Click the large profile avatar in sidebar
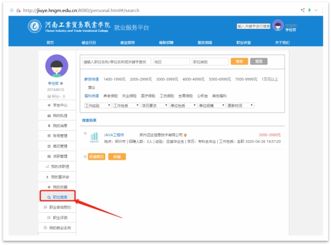 pos(57,66)
